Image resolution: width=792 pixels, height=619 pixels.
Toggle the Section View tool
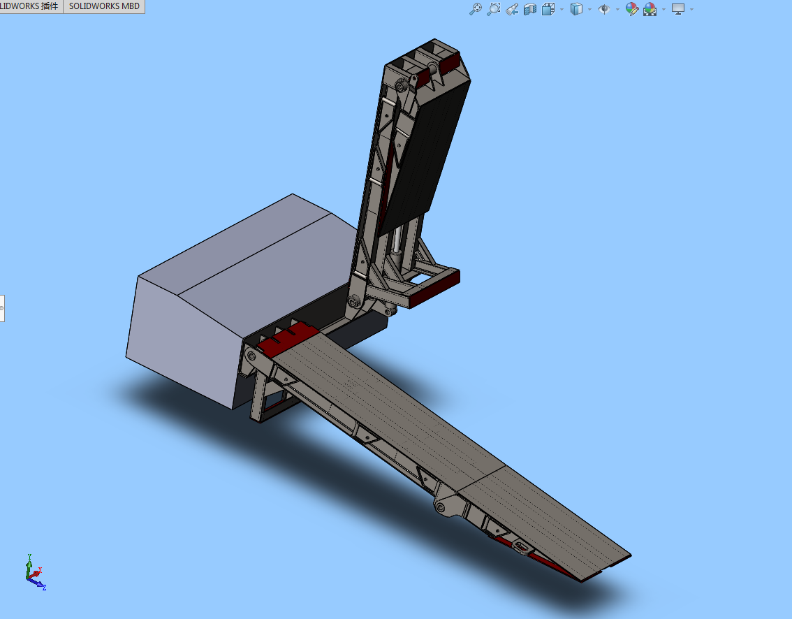(530, 9)
